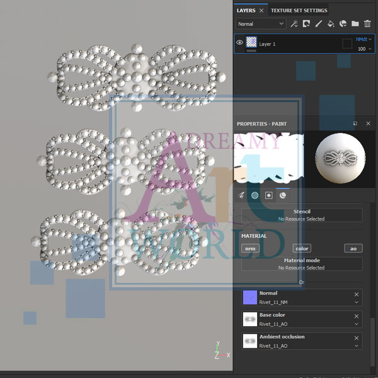Open the Normal blending mode dropdown
The height and width of the screenshot is (378, 378).
click(x=261, y=24)
